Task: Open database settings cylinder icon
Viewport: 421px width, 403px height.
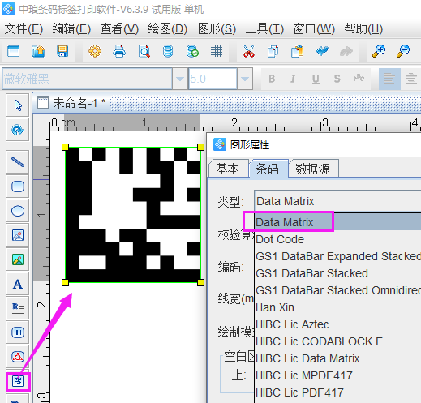Action: pyautogui.click(x=168, y=51)
